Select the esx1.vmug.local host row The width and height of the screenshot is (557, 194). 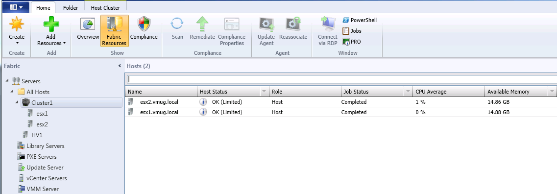click(x=341, y=112)
